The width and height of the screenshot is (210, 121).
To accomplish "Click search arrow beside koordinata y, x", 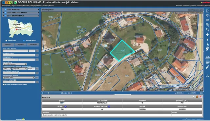I will 37,60.
